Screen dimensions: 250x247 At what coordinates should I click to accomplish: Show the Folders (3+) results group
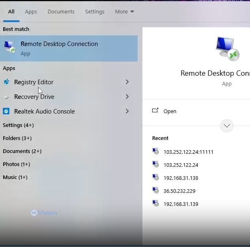click(x=17, y=138)
